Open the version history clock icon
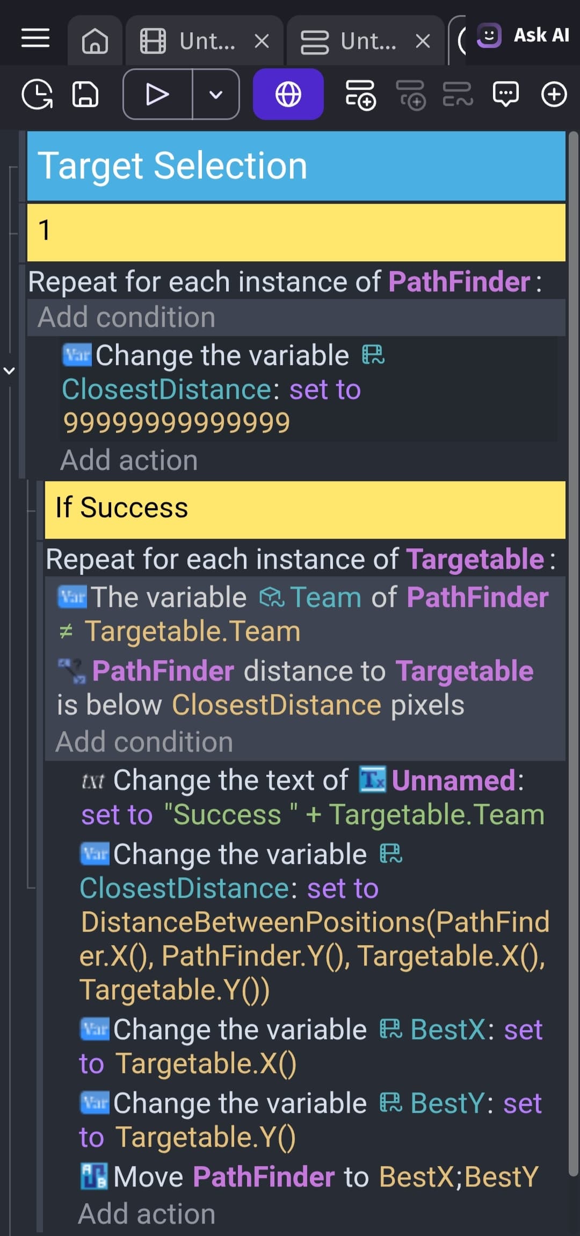Viewport: 580px width, 1236px height. click(x=37, y=95)
